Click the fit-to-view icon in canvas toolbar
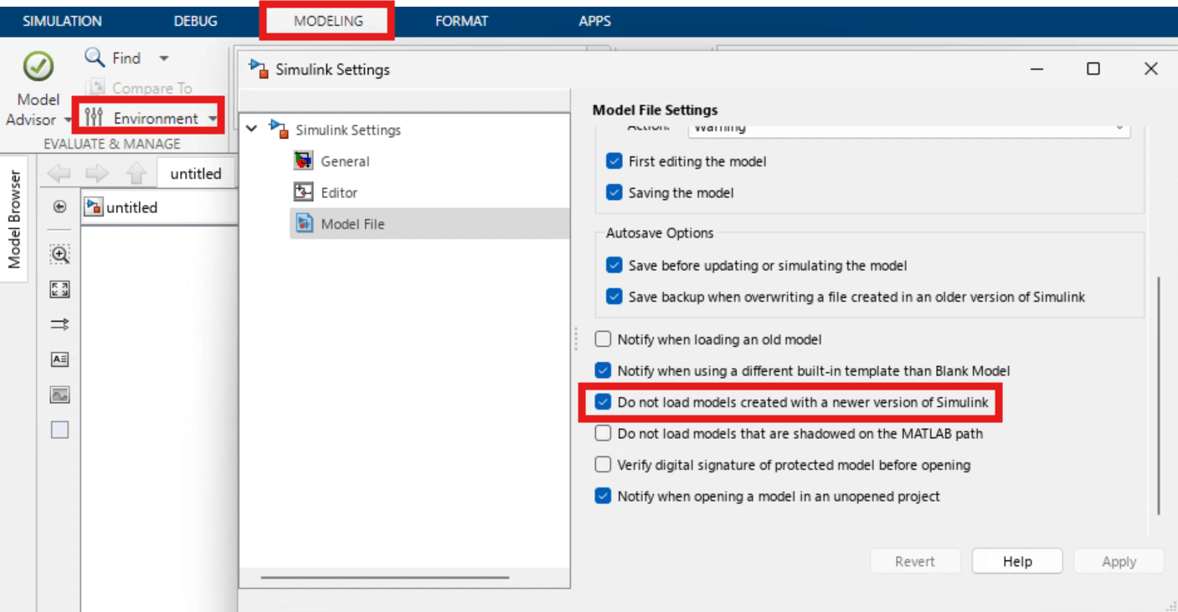Image resolution: width=1178 pixels, height=612 pixels. coord(59,289)
